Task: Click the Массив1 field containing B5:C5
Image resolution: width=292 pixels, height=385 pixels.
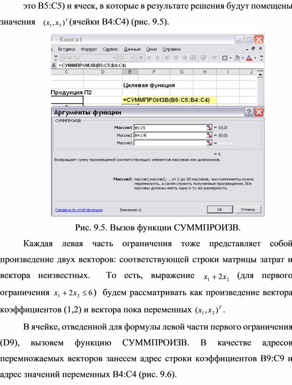Action: pyautogui.click(x=170, y=127)
